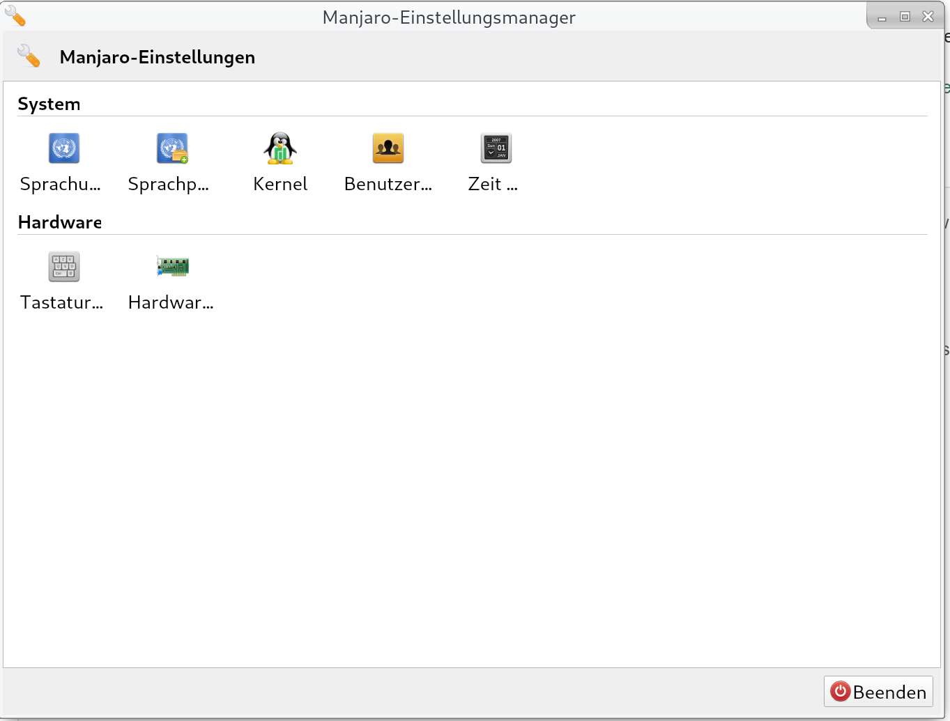Image resolution: width=950 pixels, height=721 pixels.
Task: Select the "Sprachu..." text label
Action: click(x=61, y=185)
